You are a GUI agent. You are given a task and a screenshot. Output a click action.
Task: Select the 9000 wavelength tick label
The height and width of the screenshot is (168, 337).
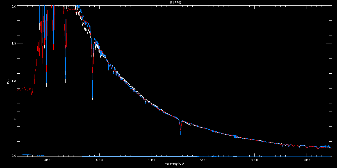pyautogui.click(x=306, y=160)
